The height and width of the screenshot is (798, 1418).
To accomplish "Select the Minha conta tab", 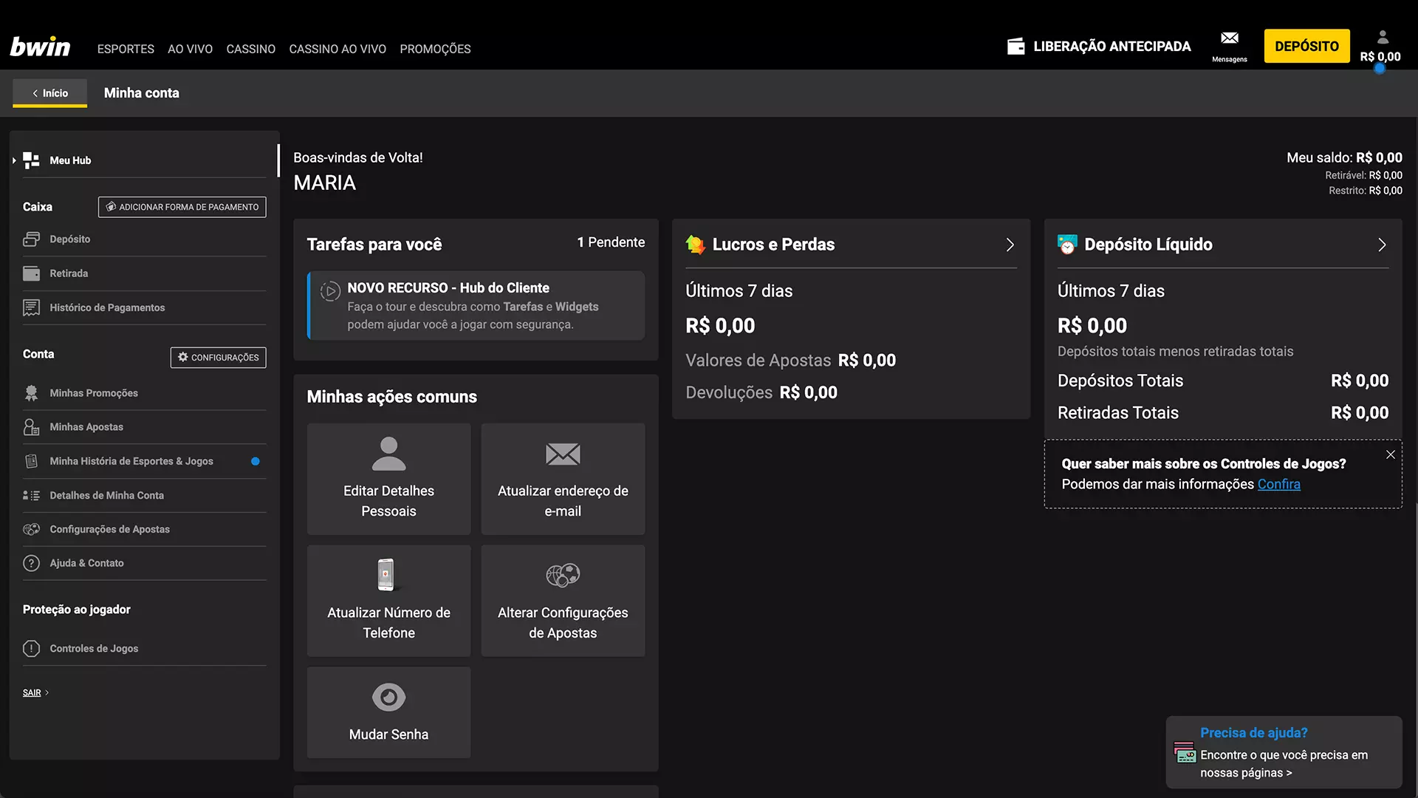I will click(x=142, y=93).
